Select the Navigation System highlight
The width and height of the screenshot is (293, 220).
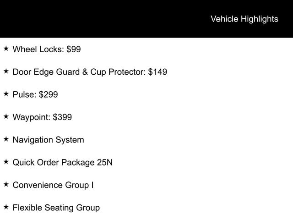pyautogui.click(x=49, y=140)
